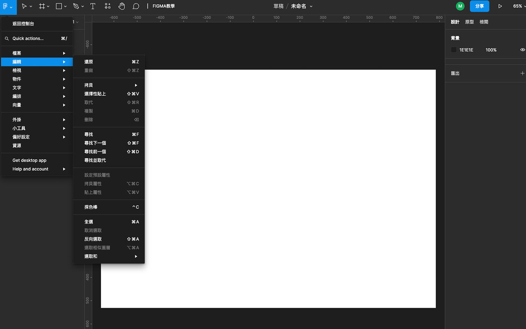Click the 分享 button

coord(479,6)
